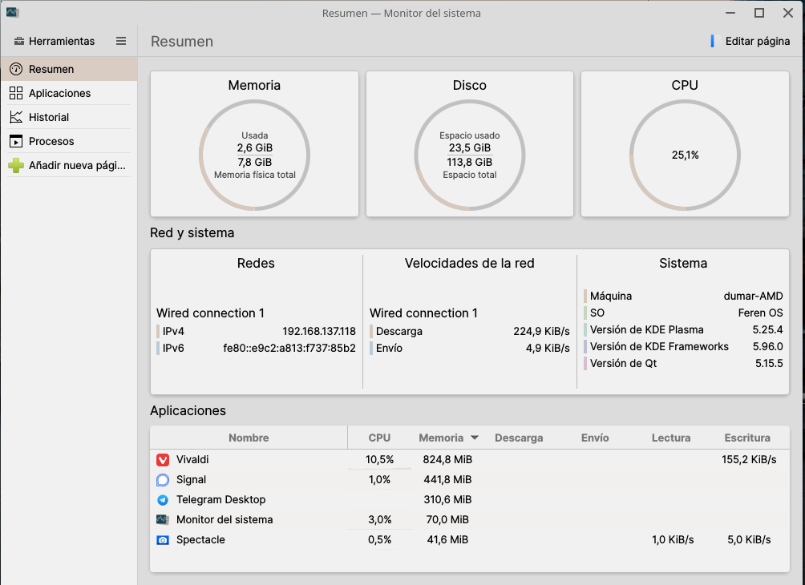Screen dimensions: 805x585
Task: Click Telegram Desktop's memory value 310,6 MiB
Action: (x=447, y=500)
